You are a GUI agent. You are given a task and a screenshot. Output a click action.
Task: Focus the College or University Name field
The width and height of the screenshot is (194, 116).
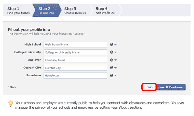tap(75, 52)
